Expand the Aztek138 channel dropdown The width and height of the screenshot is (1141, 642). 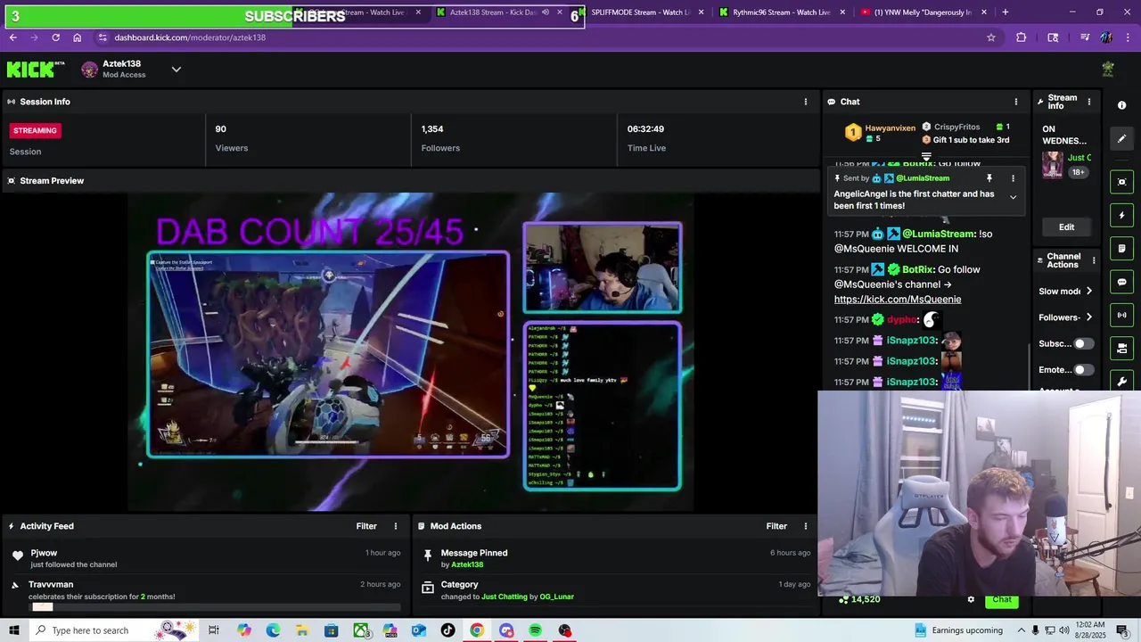coord(176,69)
